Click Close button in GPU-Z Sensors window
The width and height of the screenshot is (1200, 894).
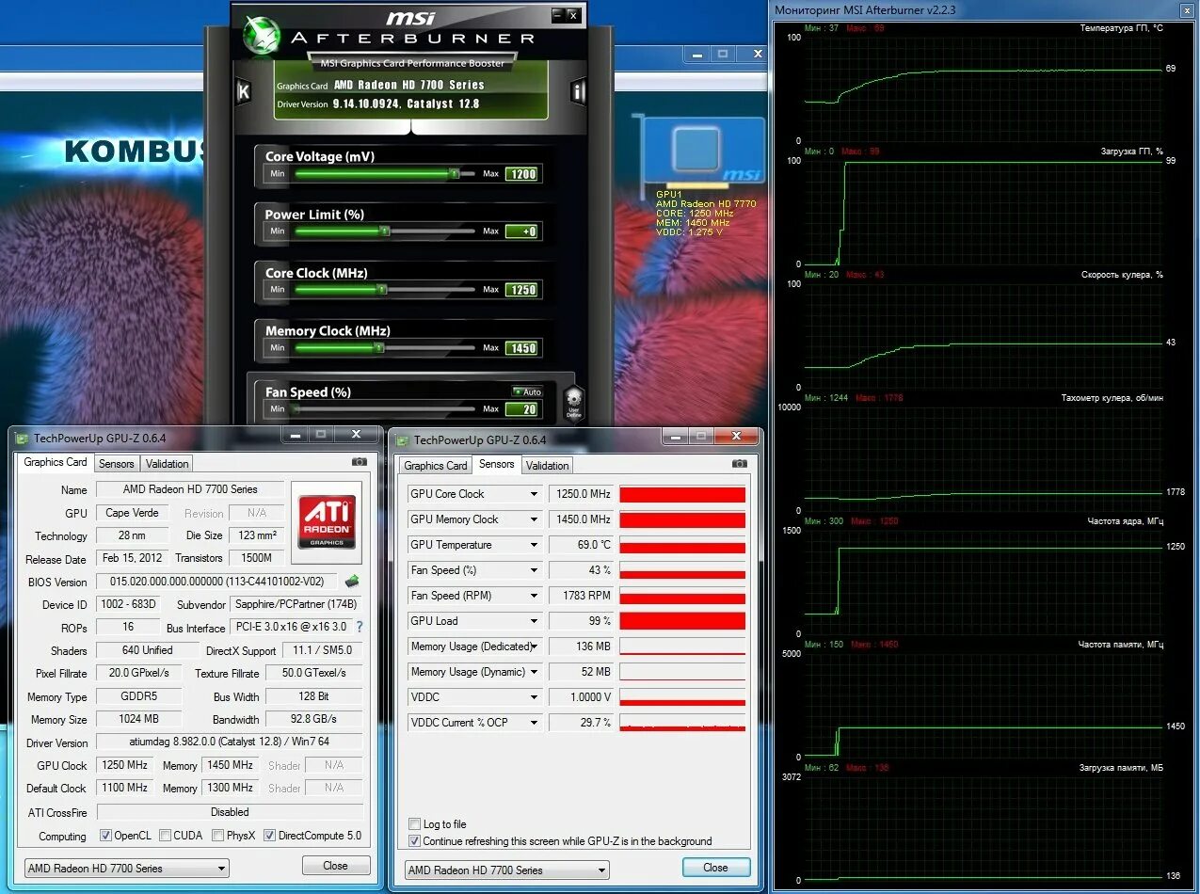(715, 868)
